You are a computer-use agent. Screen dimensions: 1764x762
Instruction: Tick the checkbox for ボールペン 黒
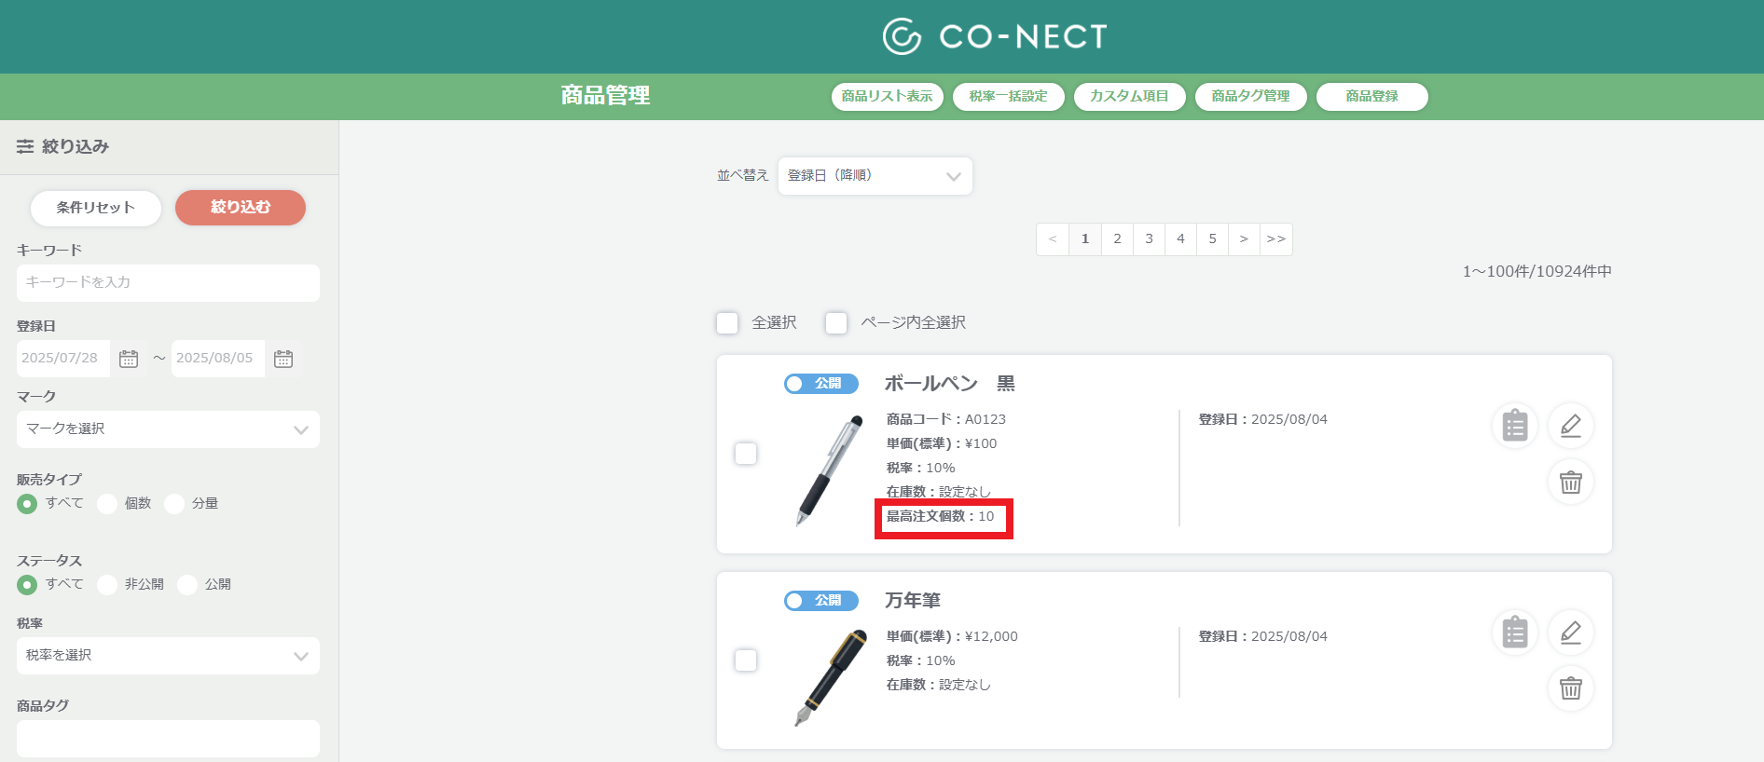click(746, 454)
